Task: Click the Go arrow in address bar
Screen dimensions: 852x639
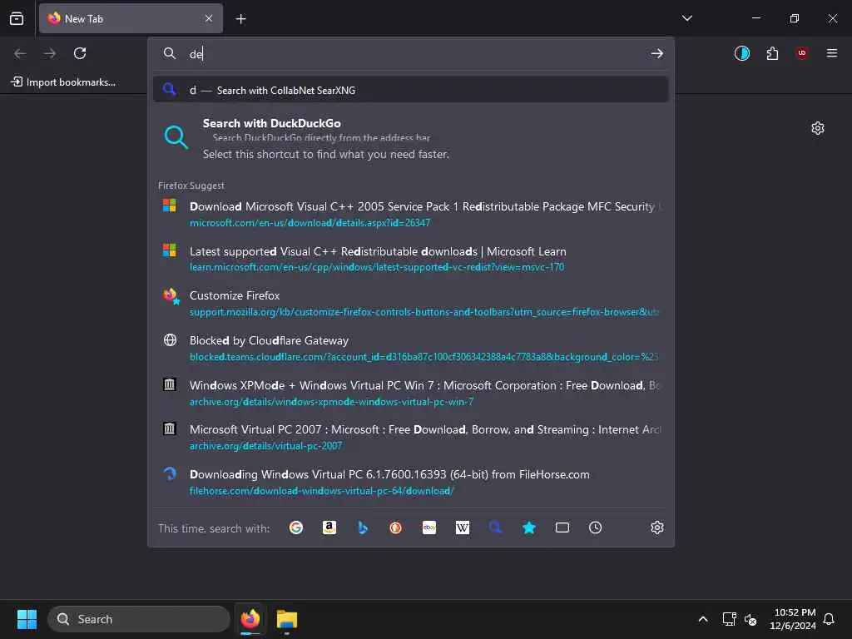Action: coord(656,53)
